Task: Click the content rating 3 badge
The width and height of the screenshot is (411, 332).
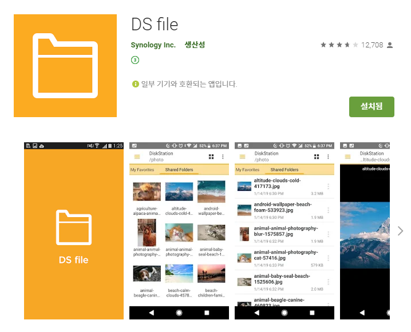Action: click(135, 60)
